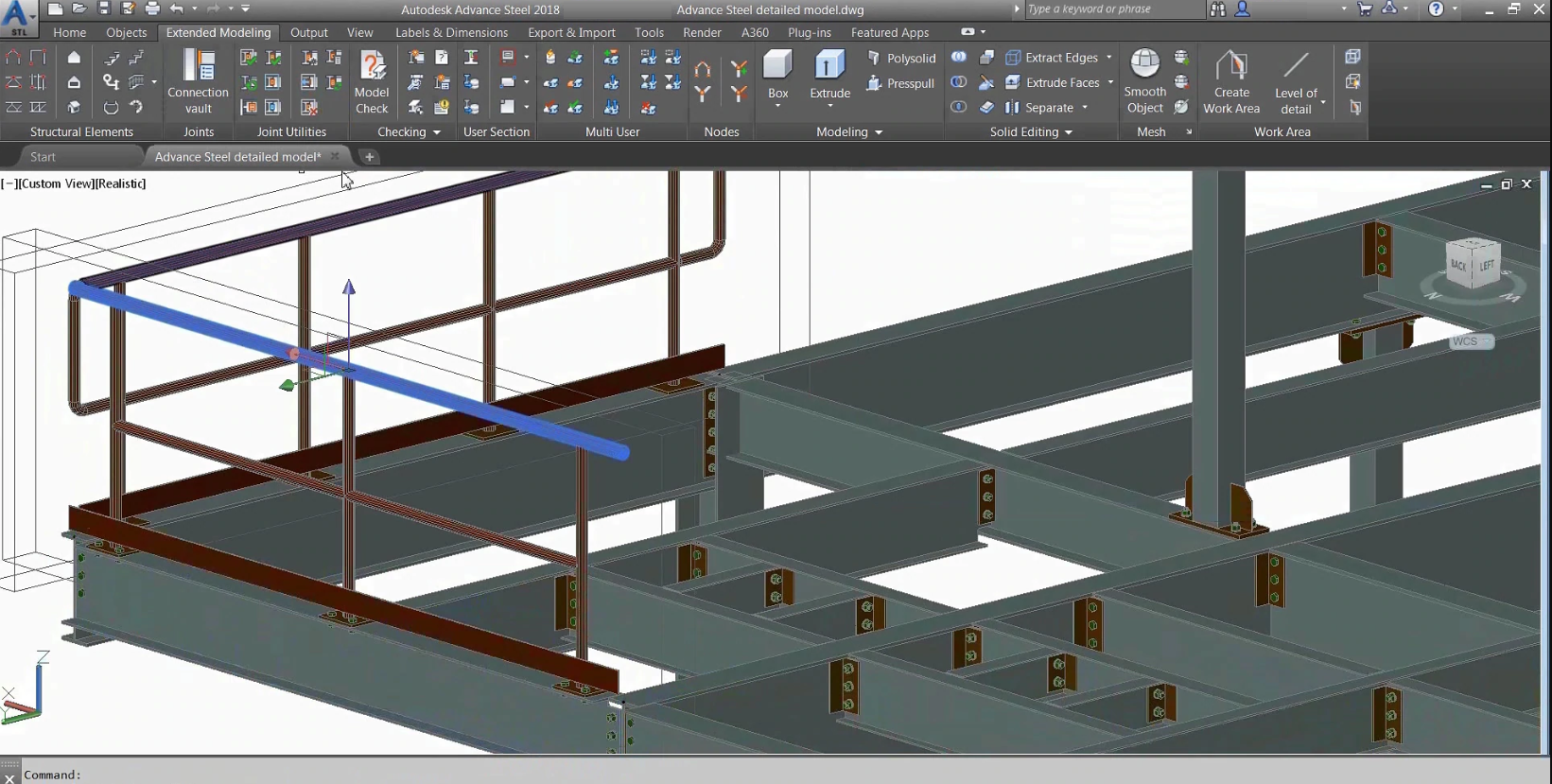Click the Sign In user icon
1552x784 pixels.
pos(1243,9)
